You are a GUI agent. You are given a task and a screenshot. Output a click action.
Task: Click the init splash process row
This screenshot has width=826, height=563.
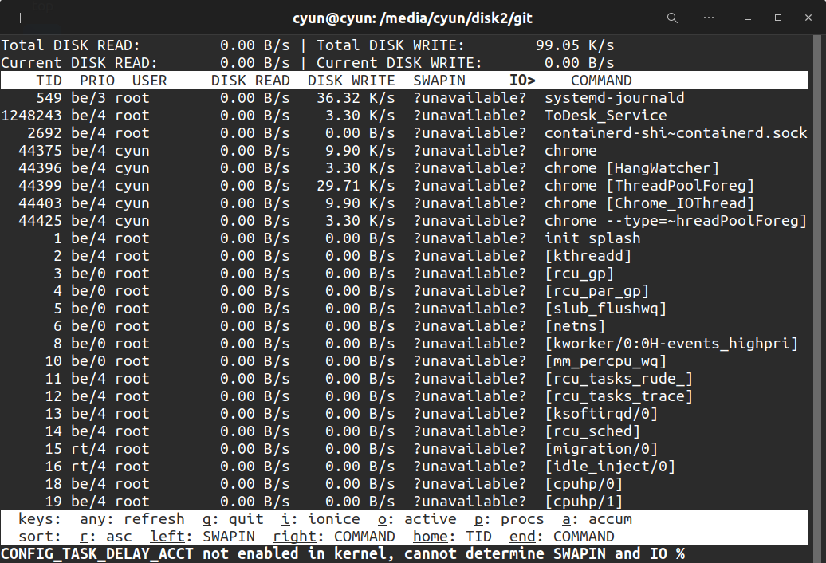(404, 238)
